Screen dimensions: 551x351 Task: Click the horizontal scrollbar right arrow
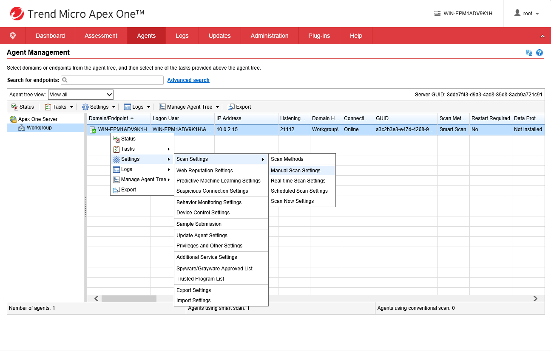click(x=536, y=299)
